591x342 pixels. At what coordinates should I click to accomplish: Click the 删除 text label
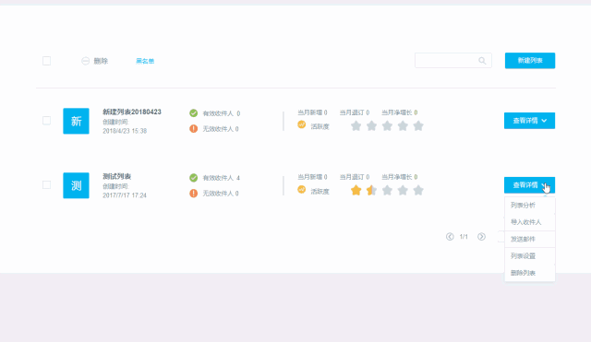(x=101, y=61)
